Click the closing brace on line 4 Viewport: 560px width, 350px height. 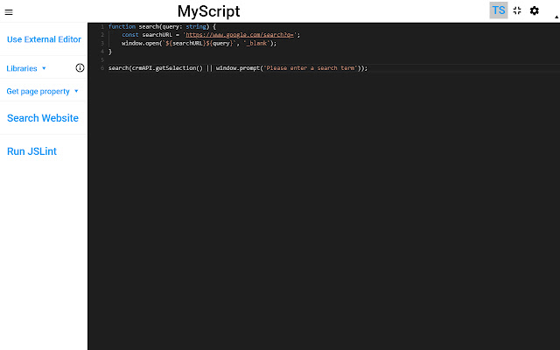coord(110,52)
